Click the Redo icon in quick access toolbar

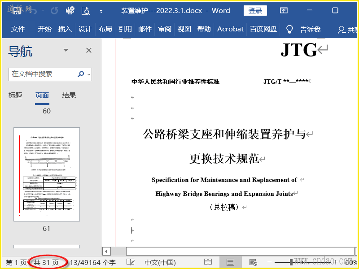tap(54, 11)
